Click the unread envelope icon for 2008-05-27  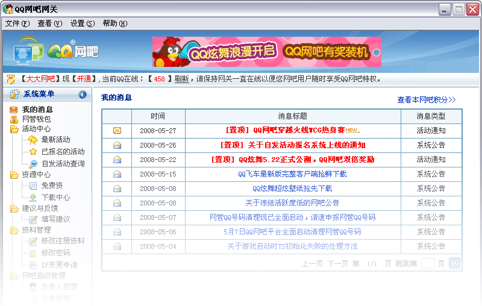click(x=117, y=131)
